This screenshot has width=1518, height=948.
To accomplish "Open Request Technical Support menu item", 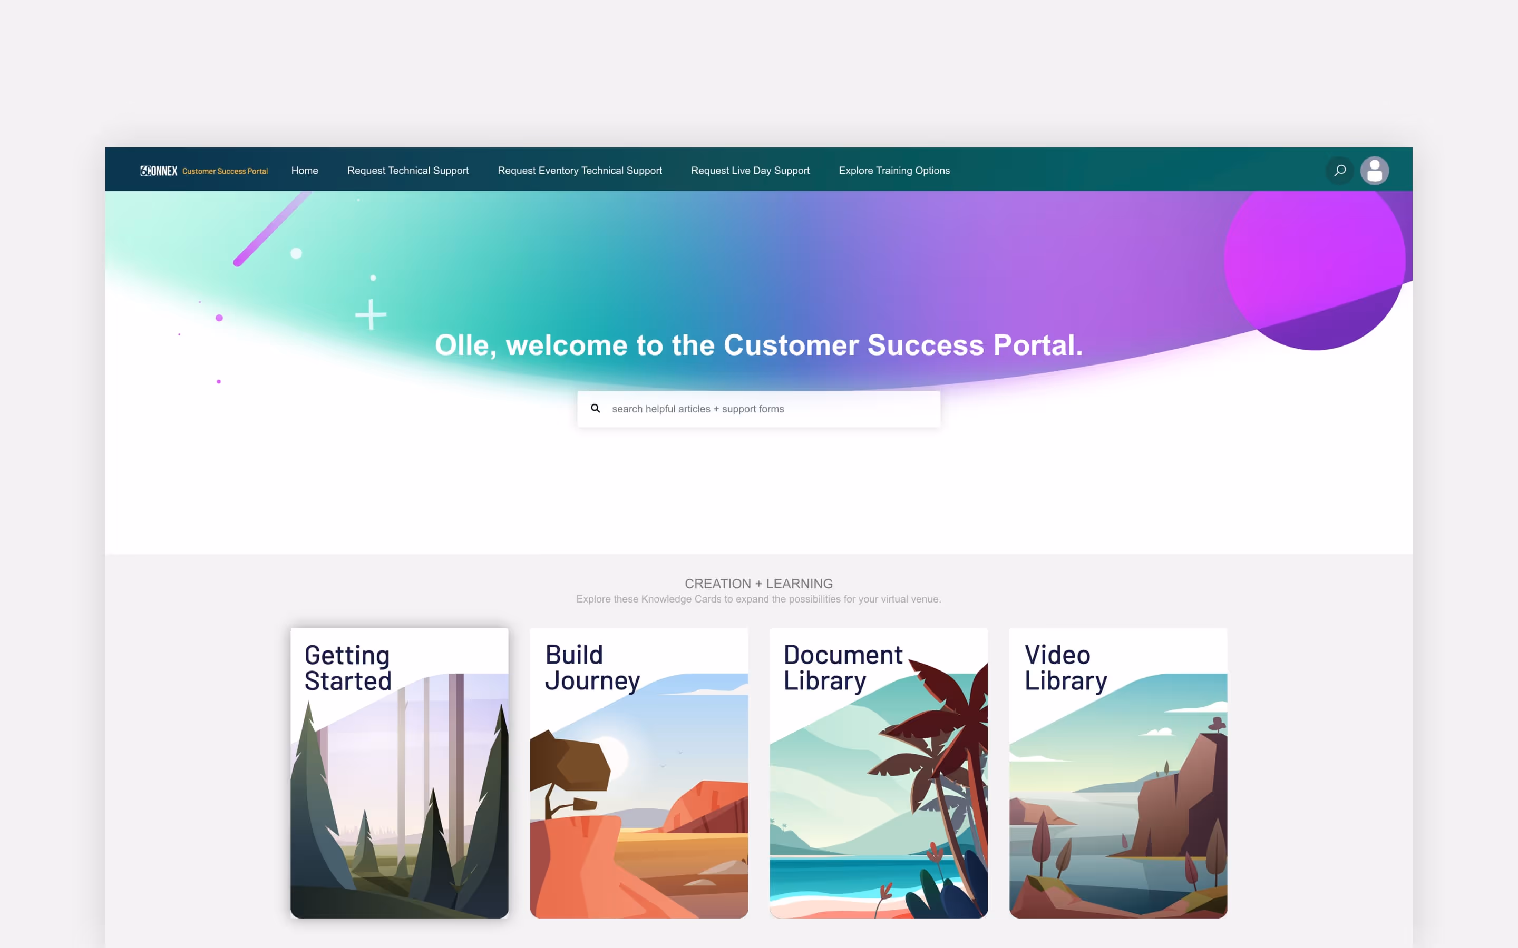I will (408, 171).
